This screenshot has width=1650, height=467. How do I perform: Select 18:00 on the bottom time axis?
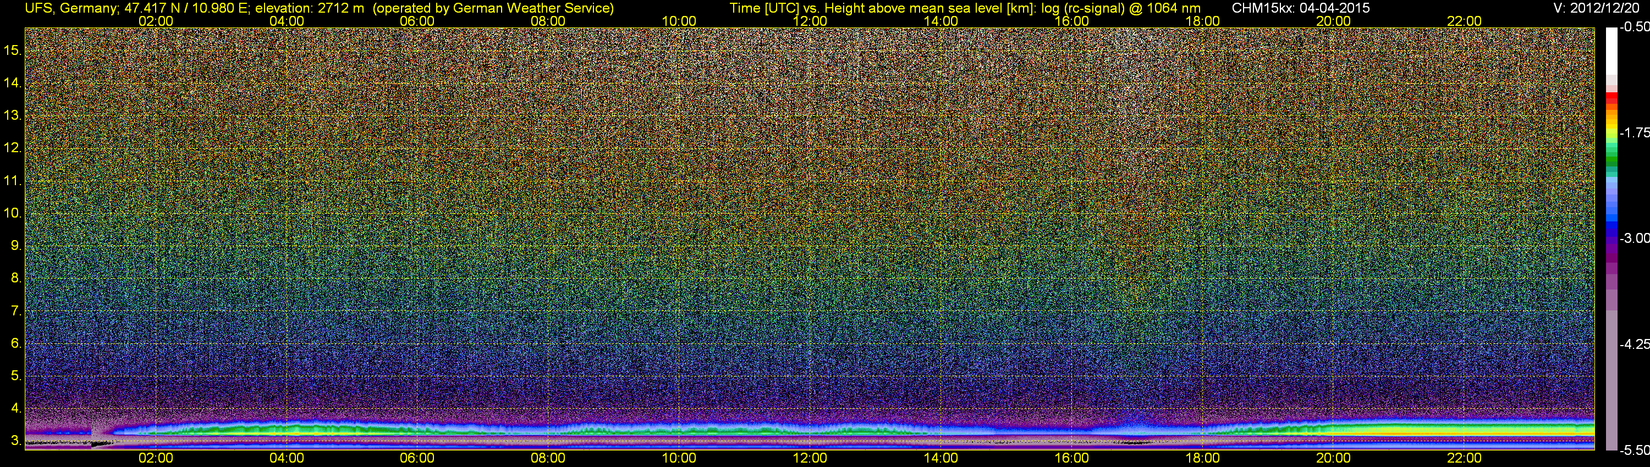[x=1202, y=458]
